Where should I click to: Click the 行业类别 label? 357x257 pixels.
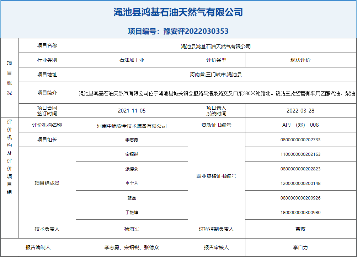click(47, 60)
